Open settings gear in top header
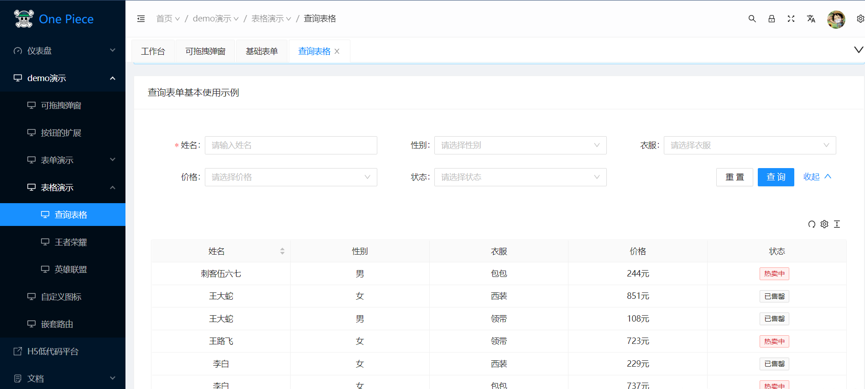865x389 pixels. [860, 19]
